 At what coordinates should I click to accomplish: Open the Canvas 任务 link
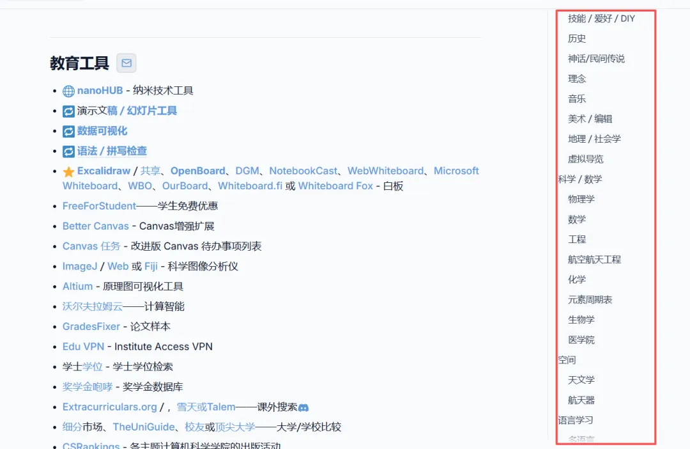point(91,246)
